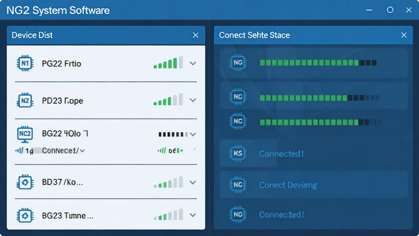Click the blue signal icon beside 1g
419x236 pixels.
coord(19,150)
